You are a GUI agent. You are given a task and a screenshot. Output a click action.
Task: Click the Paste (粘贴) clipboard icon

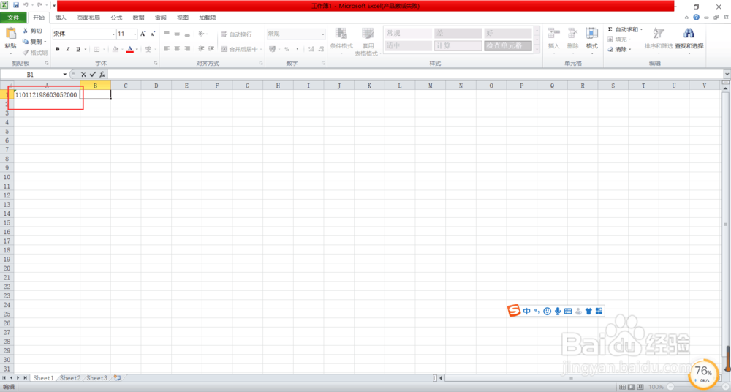click(10, 33)
